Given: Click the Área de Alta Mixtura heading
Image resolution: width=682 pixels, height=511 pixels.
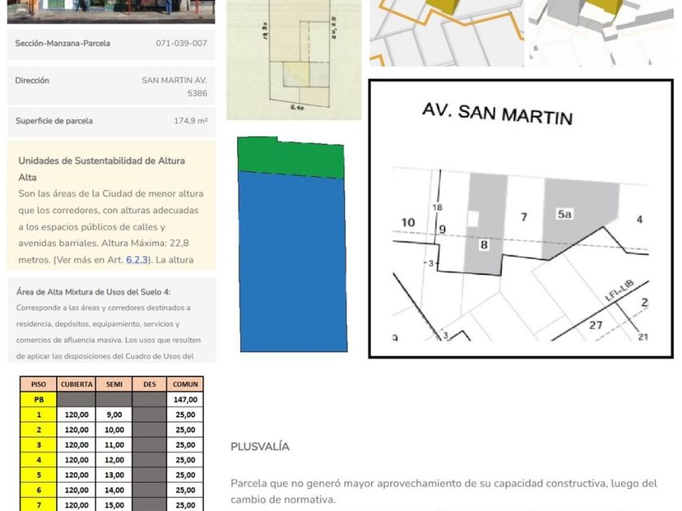Looking at the screenshot, I should pos(93,292).
